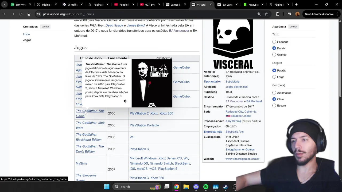The height and width of the screenshot is (192, 342).
Task: Go to the browser home page
Action: point(29,14)
